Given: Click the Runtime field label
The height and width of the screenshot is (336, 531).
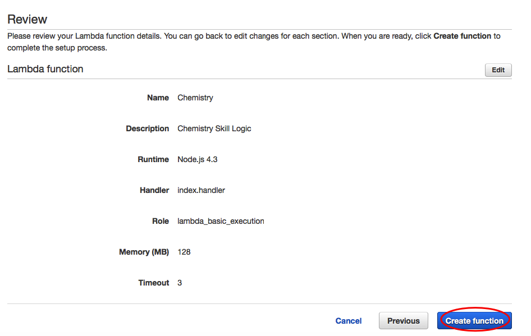Looking at the screenshot, I should pyautogui.click(x=153, y=159).
